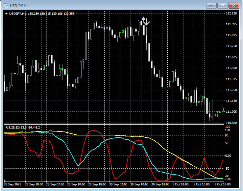The width and height of the screenshot is (243, 191).
Task: Click the 30 Sep 10:00 time label
Action: click(x=139, y=184)
